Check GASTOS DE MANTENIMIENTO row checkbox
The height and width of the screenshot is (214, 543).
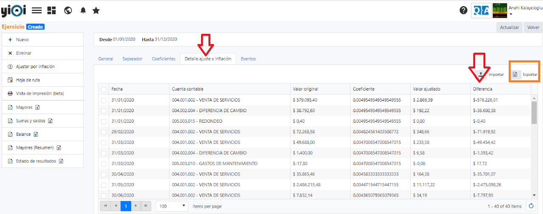(104, 164)
